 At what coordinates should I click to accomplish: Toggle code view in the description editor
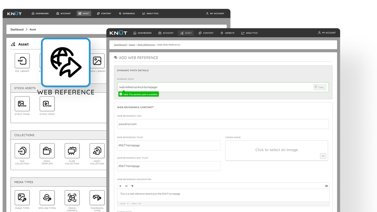pos(126,186)
